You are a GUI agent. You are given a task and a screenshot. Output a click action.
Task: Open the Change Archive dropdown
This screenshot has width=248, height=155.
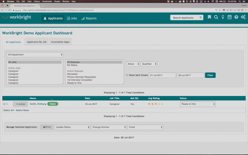click(108, 127)
